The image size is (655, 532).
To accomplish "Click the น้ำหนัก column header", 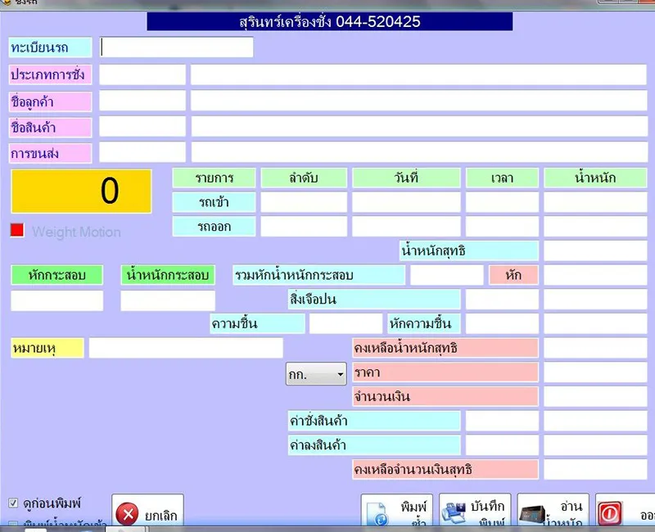I will pyautogui.click(x=596, y=178).
